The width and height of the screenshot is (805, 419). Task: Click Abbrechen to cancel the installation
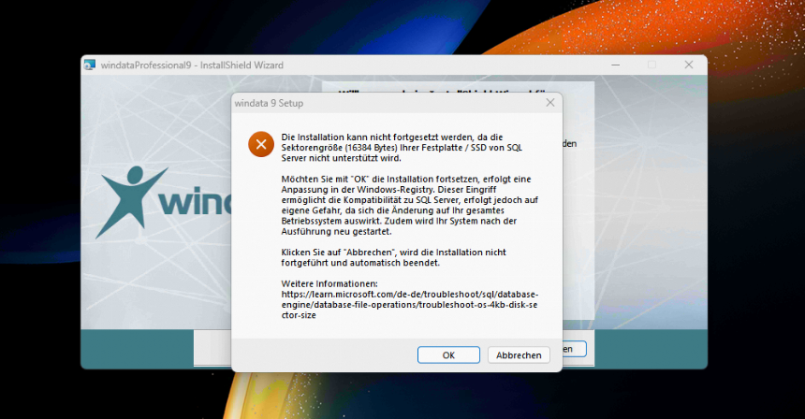click(x=519, y=354)
